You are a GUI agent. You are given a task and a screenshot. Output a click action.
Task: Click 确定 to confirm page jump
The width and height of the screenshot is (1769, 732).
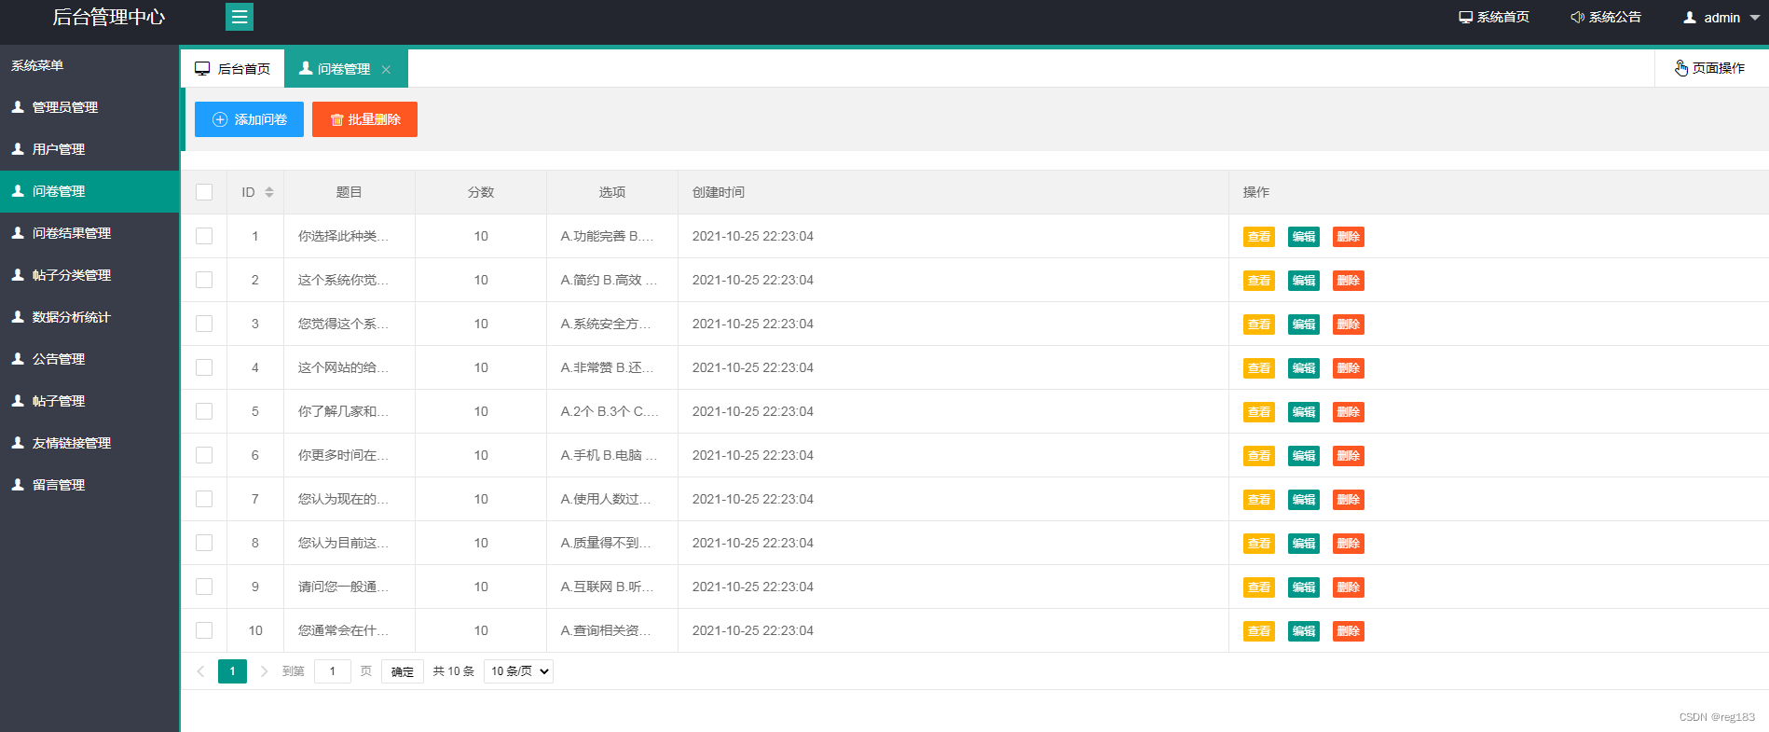coord(403,671)
